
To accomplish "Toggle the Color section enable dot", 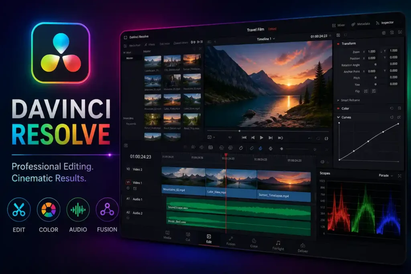I will click(338, 108).
